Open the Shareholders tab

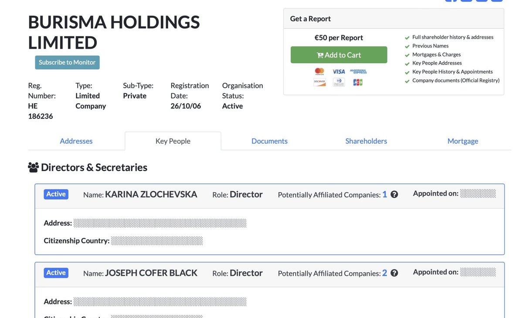tap(366, 141)
